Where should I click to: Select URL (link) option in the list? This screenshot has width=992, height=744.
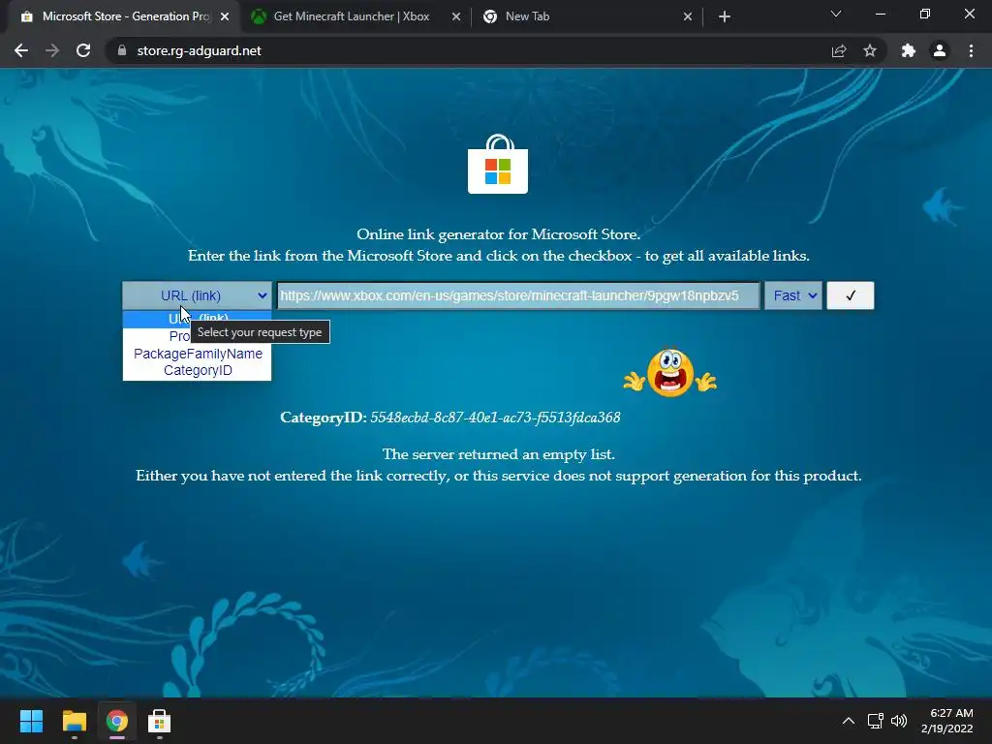pyautogui.click(x=197, y=318)
